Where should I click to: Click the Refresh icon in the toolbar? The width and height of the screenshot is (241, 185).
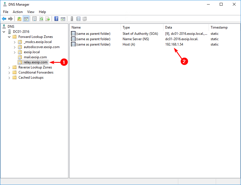click(x=41, y=19)
